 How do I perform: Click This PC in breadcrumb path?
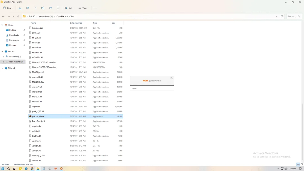(x=32, y=17)
